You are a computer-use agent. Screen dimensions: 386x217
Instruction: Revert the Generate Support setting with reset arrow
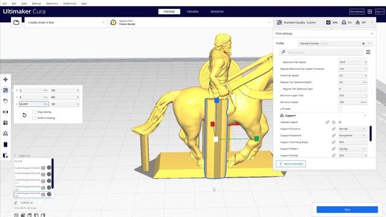(x=334, y=122)
